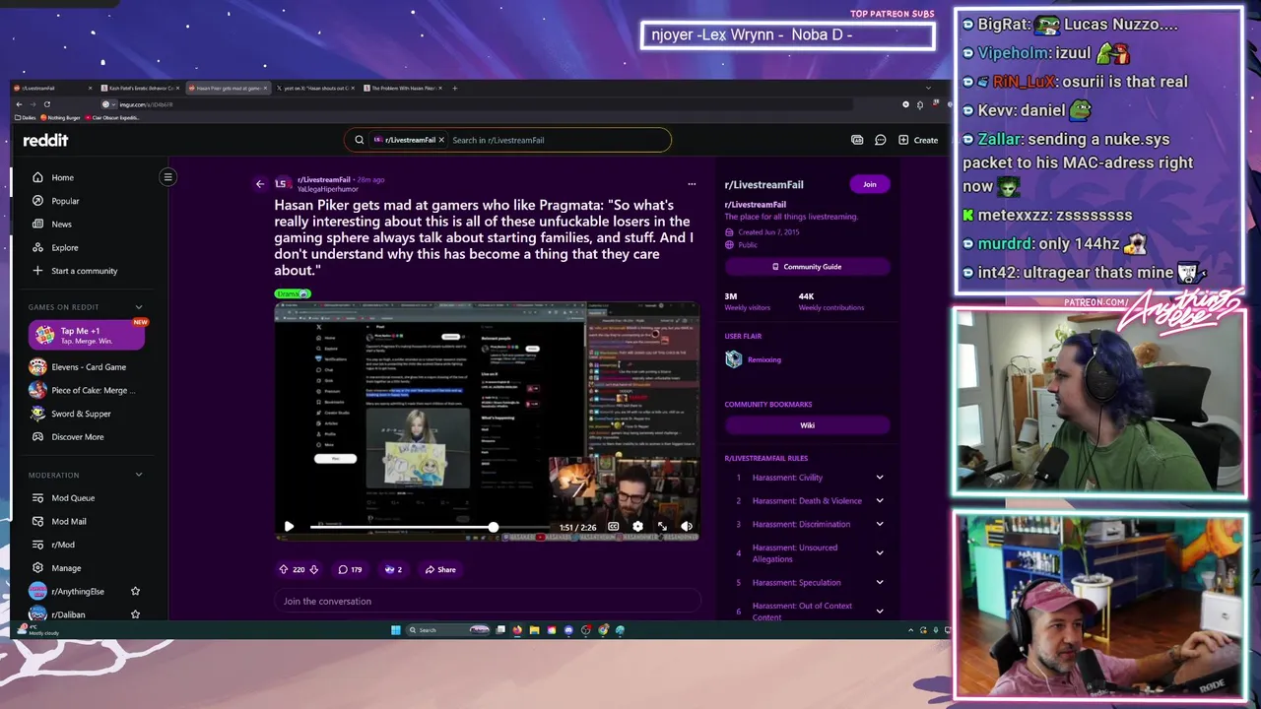Open video settings gear
The height and width of the screenshot is (709, 1261).
(x=637, y=527)
